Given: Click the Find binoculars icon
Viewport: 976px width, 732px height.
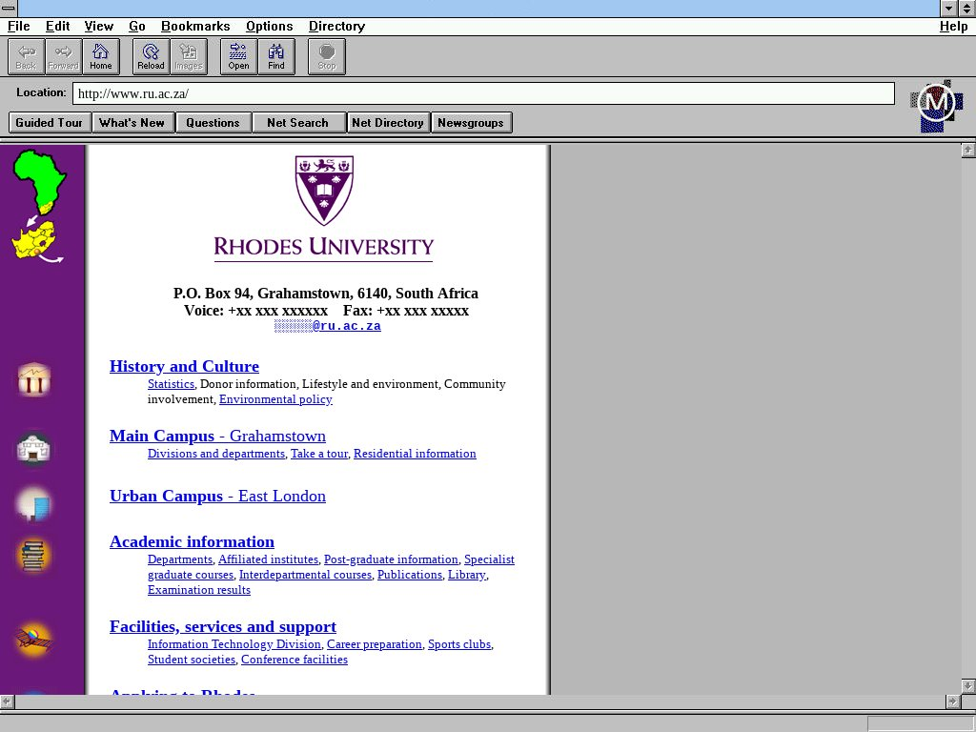Looking at the screenshot, I should point(276,56).
